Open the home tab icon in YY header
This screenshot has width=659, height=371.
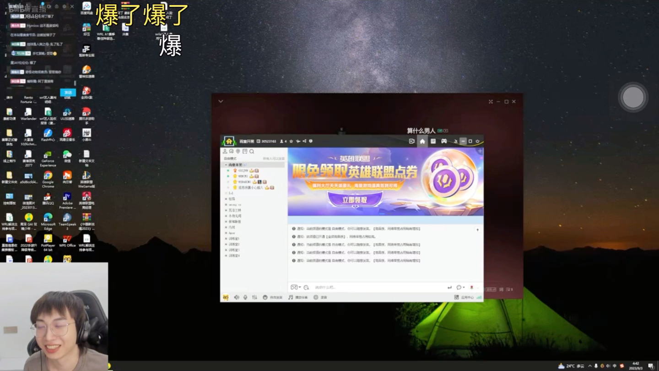[x=422, y=141]
